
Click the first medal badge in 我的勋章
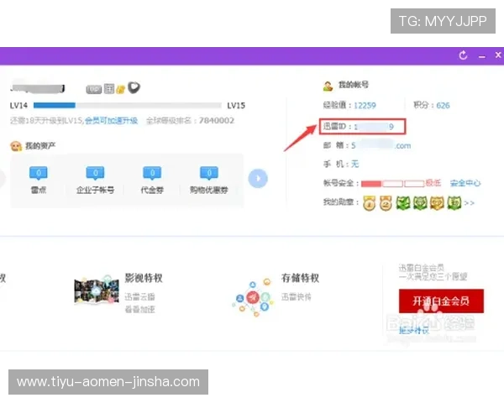click(x=368, y=202)
